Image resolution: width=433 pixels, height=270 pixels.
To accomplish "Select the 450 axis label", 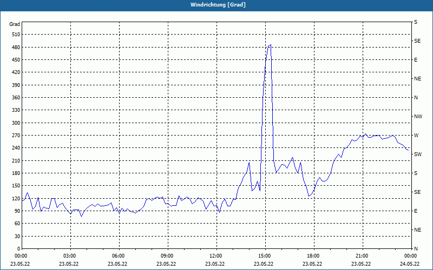I will 16,60.
